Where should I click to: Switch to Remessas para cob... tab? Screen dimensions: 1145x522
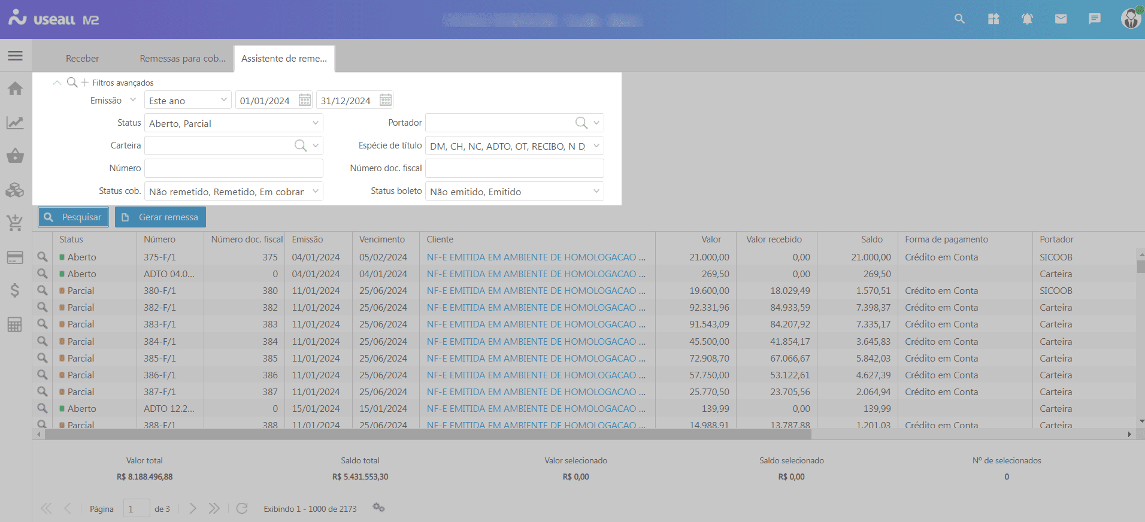click(x=183, y=59)
